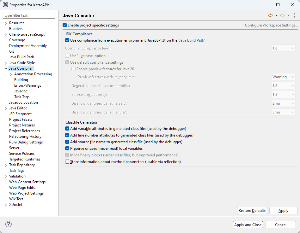Click the forward navigation arrow icon
Screen dimensions: 300x233
point(283,15)
